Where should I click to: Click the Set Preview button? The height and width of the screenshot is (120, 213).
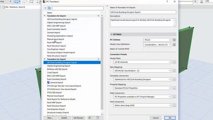(79, 118)
